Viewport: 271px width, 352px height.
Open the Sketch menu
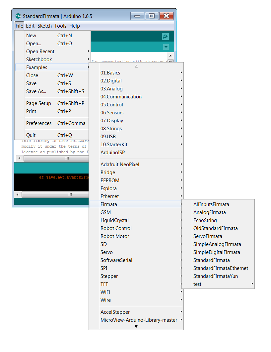pos(44,26)
